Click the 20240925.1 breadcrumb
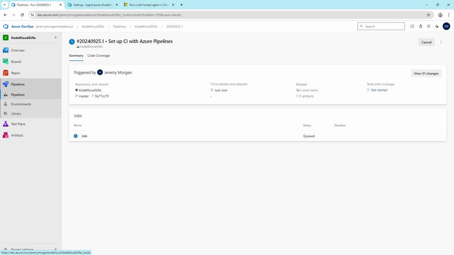The width and height of the screenshot is (454, 255). 175,27
